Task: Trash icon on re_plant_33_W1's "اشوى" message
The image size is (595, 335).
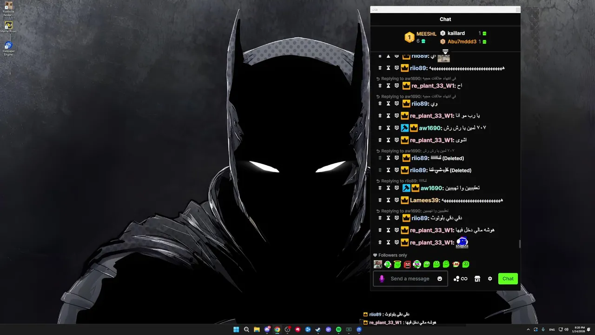Action: [x=380, y=140]
